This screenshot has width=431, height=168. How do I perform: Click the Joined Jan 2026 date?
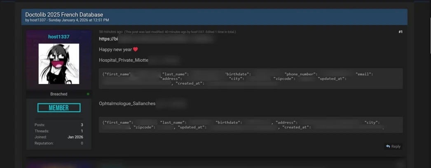pos(75,137)
